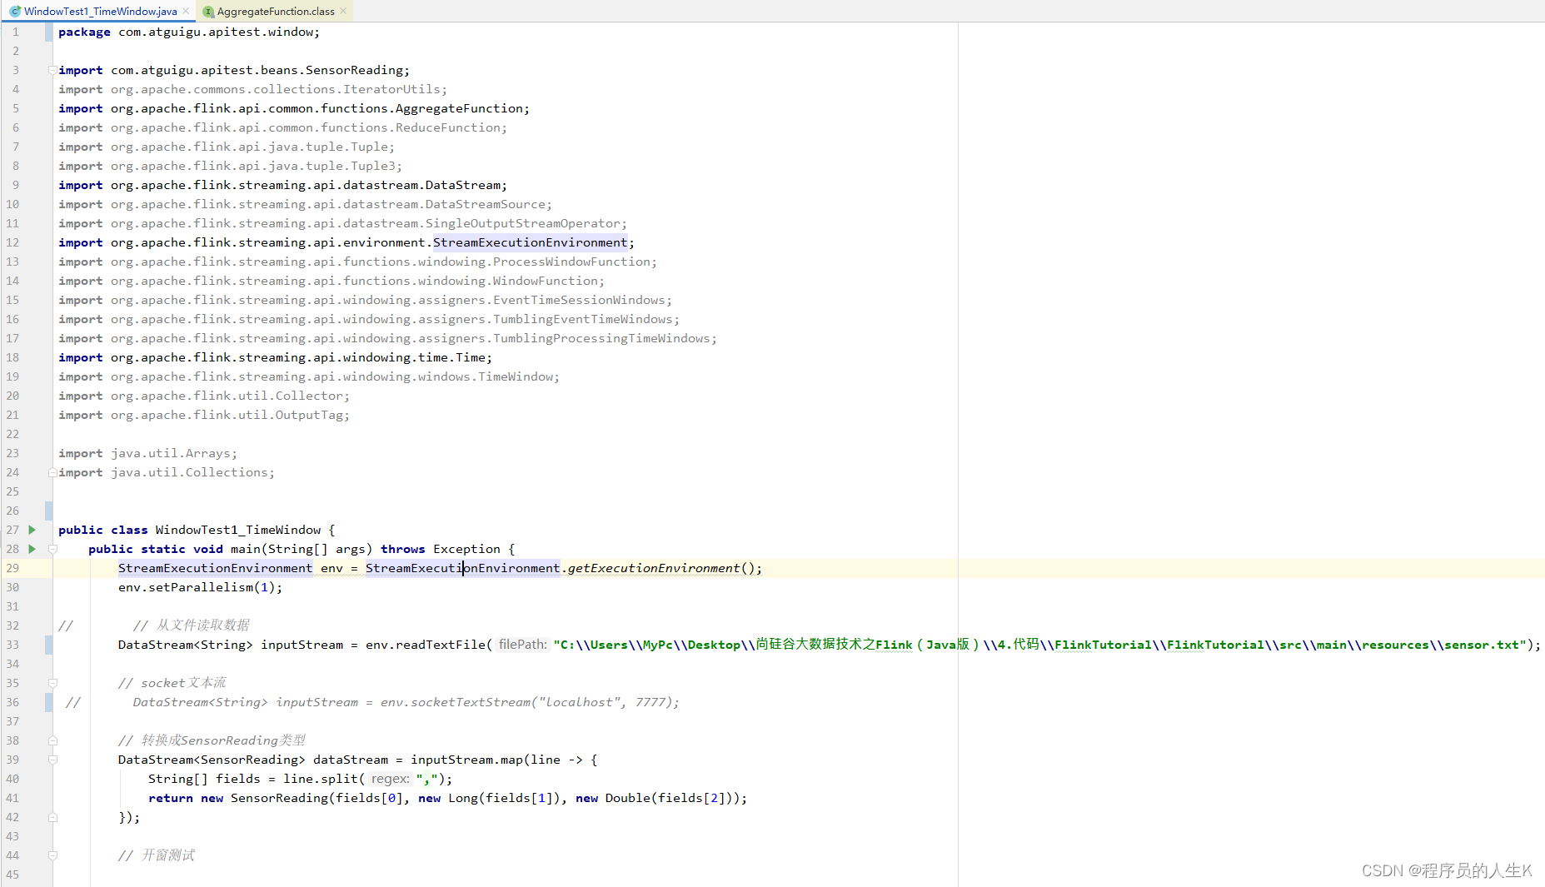Image resolution: width=1545 pixels, height=887 pixels.
Task: Close the WindowTest1_TimeWindow.java tab
Action: pyautogui.click(x=186, y=11)
